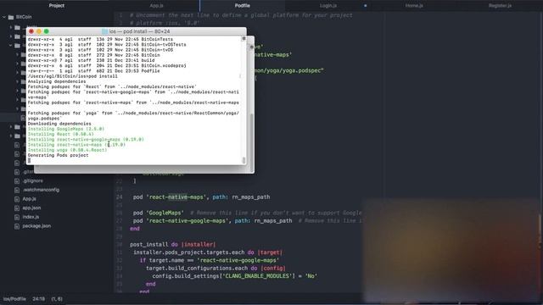Collapse the BitCoin root folder

[4, 17]
